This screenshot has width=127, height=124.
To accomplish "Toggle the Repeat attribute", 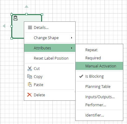I will pos(99,50).
